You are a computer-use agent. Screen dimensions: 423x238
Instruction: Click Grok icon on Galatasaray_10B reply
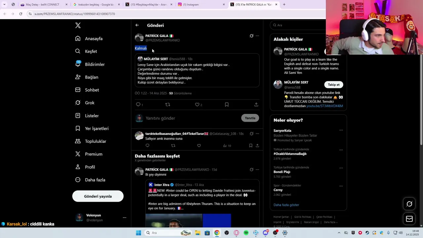click(251, 134)
